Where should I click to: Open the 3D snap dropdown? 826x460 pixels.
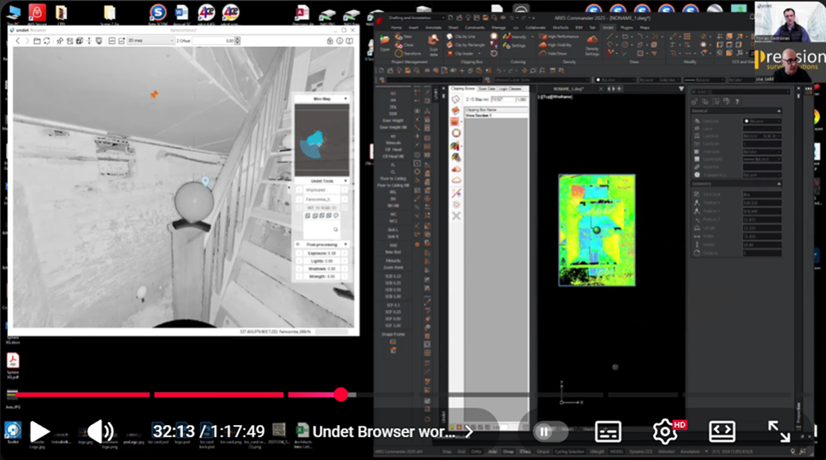(150, 41)
